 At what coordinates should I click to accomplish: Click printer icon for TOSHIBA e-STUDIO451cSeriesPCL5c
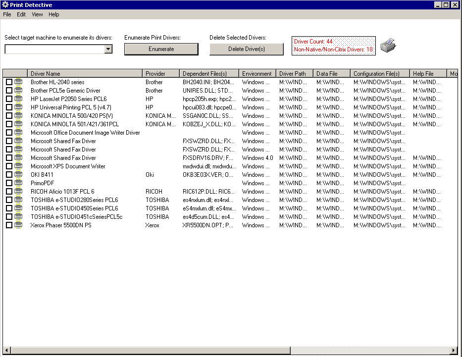[18, 217]
